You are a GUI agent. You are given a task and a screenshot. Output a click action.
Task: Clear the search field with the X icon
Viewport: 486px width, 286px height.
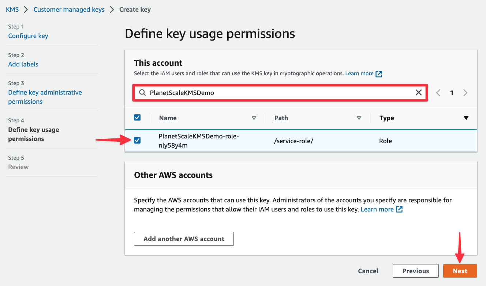419,93
